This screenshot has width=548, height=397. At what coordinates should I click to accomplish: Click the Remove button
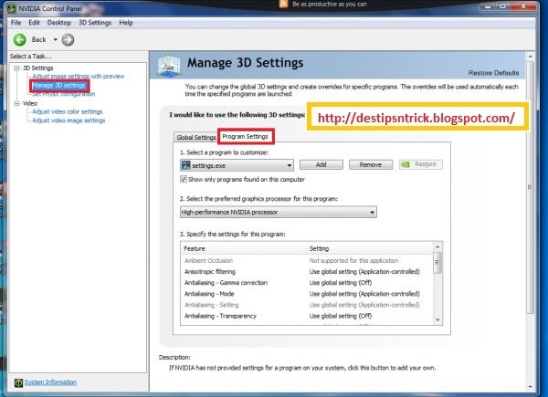[371, 164]
